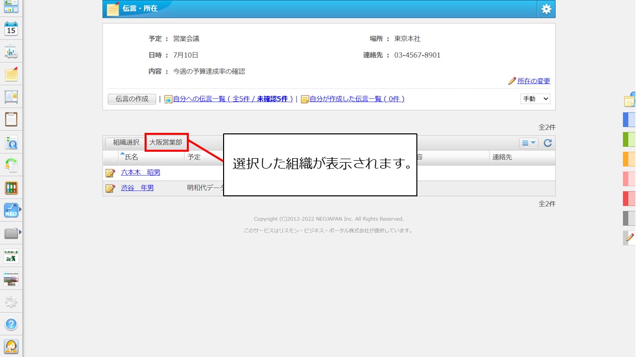Open the gray gear icon in sidebar
This screenshot has width=636, height=357.
[11, 301]
